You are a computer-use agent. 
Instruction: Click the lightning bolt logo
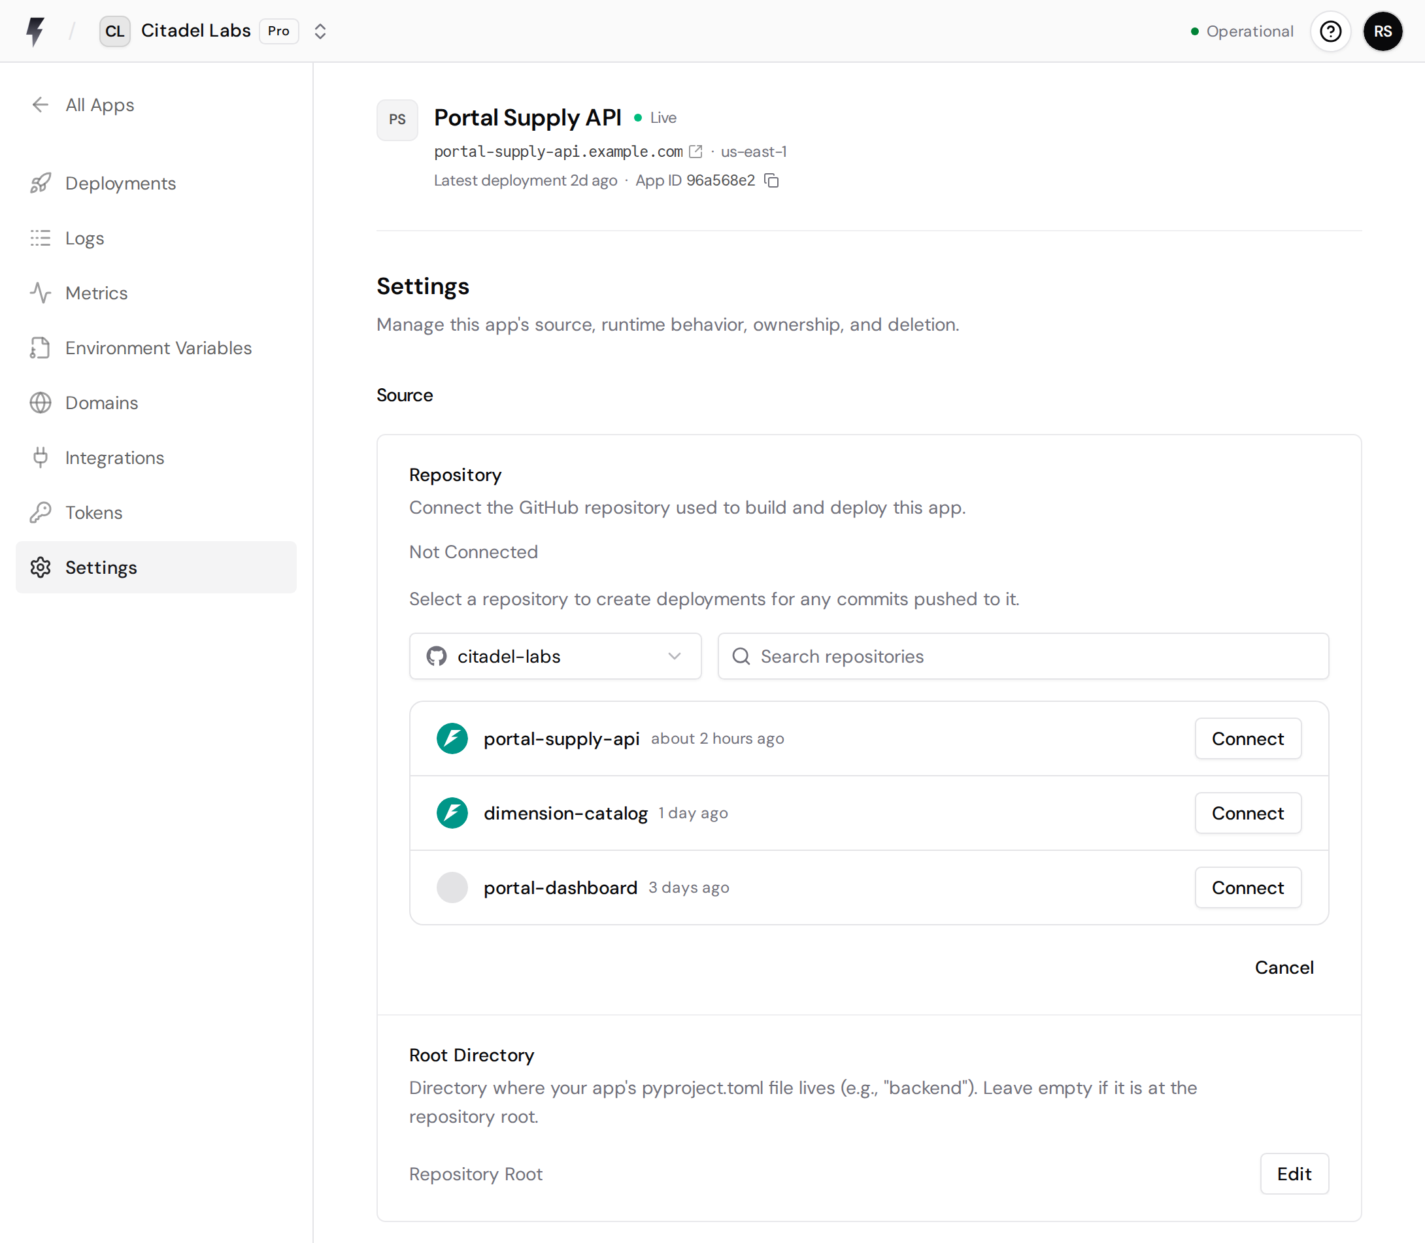click(35, 31)
